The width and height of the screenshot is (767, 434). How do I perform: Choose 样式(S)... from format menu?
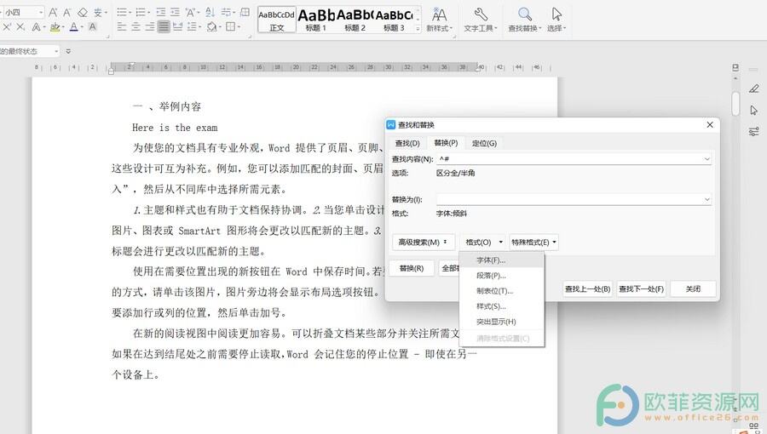501,306
